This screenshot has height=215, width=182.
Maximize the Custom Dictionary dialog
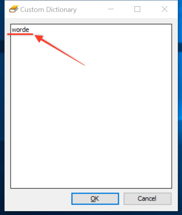click(137, 9)
